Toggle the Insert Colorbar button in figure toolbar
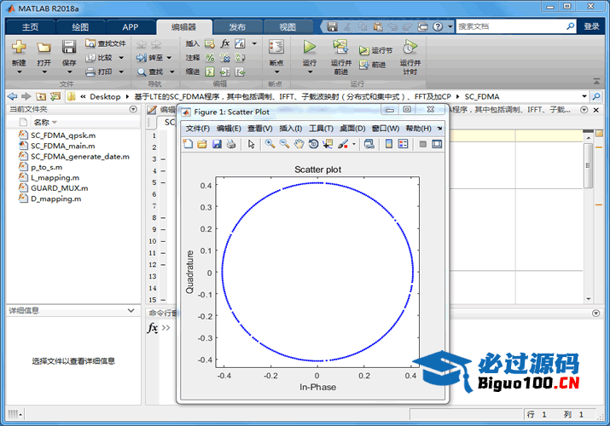Image resolution: width=610 pixels, height=426 pixels. (389, 145)
